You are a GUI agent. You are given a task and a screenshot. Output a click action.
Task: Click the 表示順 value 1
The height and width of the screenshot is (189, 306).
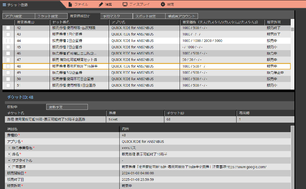tap(240, 119)
